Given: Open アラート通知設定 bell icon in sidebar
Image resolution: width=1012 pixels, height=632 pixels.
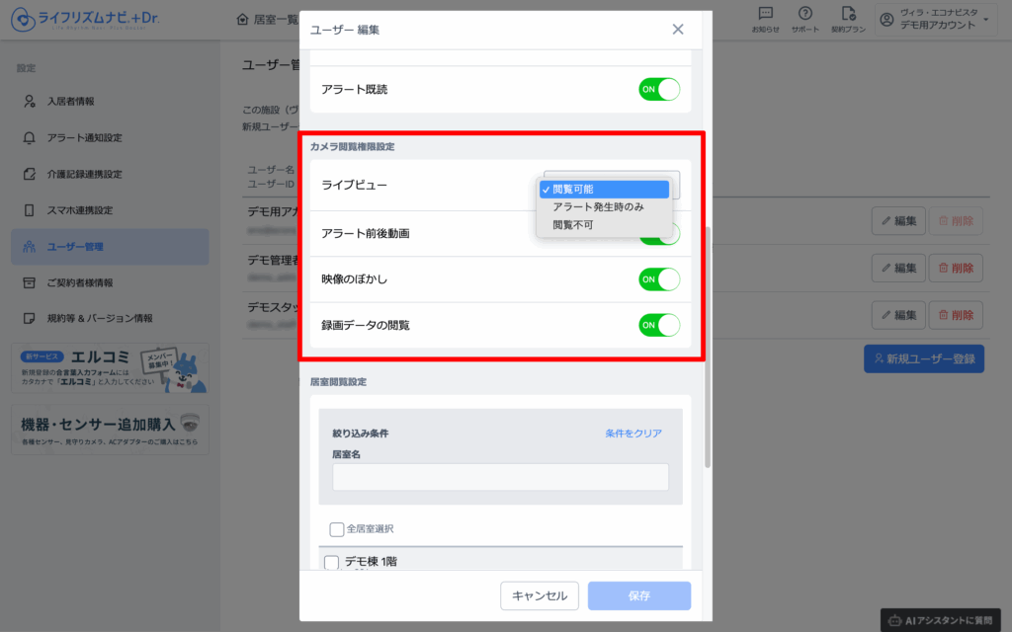Looking at the screenshot, I should [29, 137].
